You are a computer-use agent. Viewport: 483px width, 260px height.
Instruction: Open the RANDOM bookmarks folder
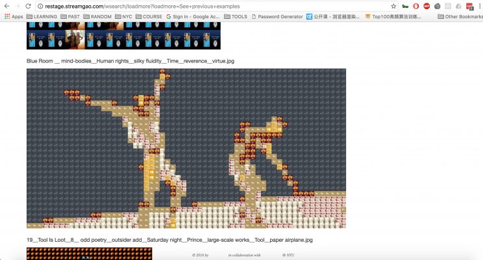(x=97, y=17)
